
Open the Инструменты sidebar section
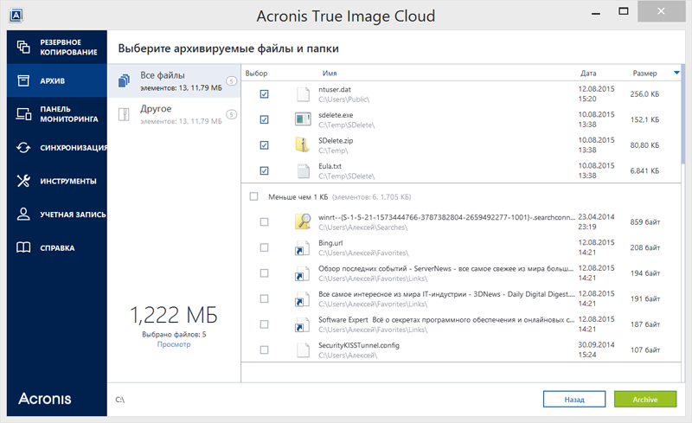click(57, 181)
